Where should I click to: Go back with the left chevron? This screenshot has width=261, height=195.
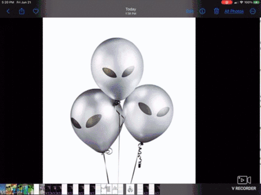(8, 11)
